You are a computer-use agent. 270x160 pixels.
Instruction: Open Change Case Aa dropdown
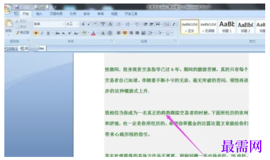tap(77, 33)
